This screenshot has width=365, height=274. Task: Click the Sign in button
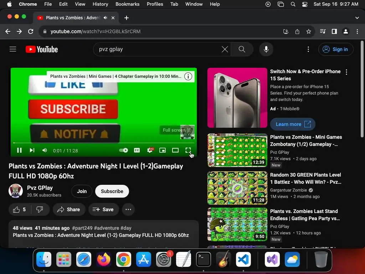336,49
